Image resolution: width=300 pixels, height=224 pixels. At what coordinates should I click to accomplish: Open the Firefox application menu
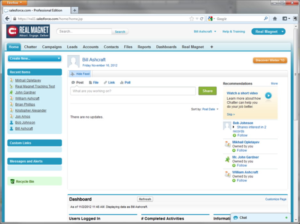click(14, 3)
